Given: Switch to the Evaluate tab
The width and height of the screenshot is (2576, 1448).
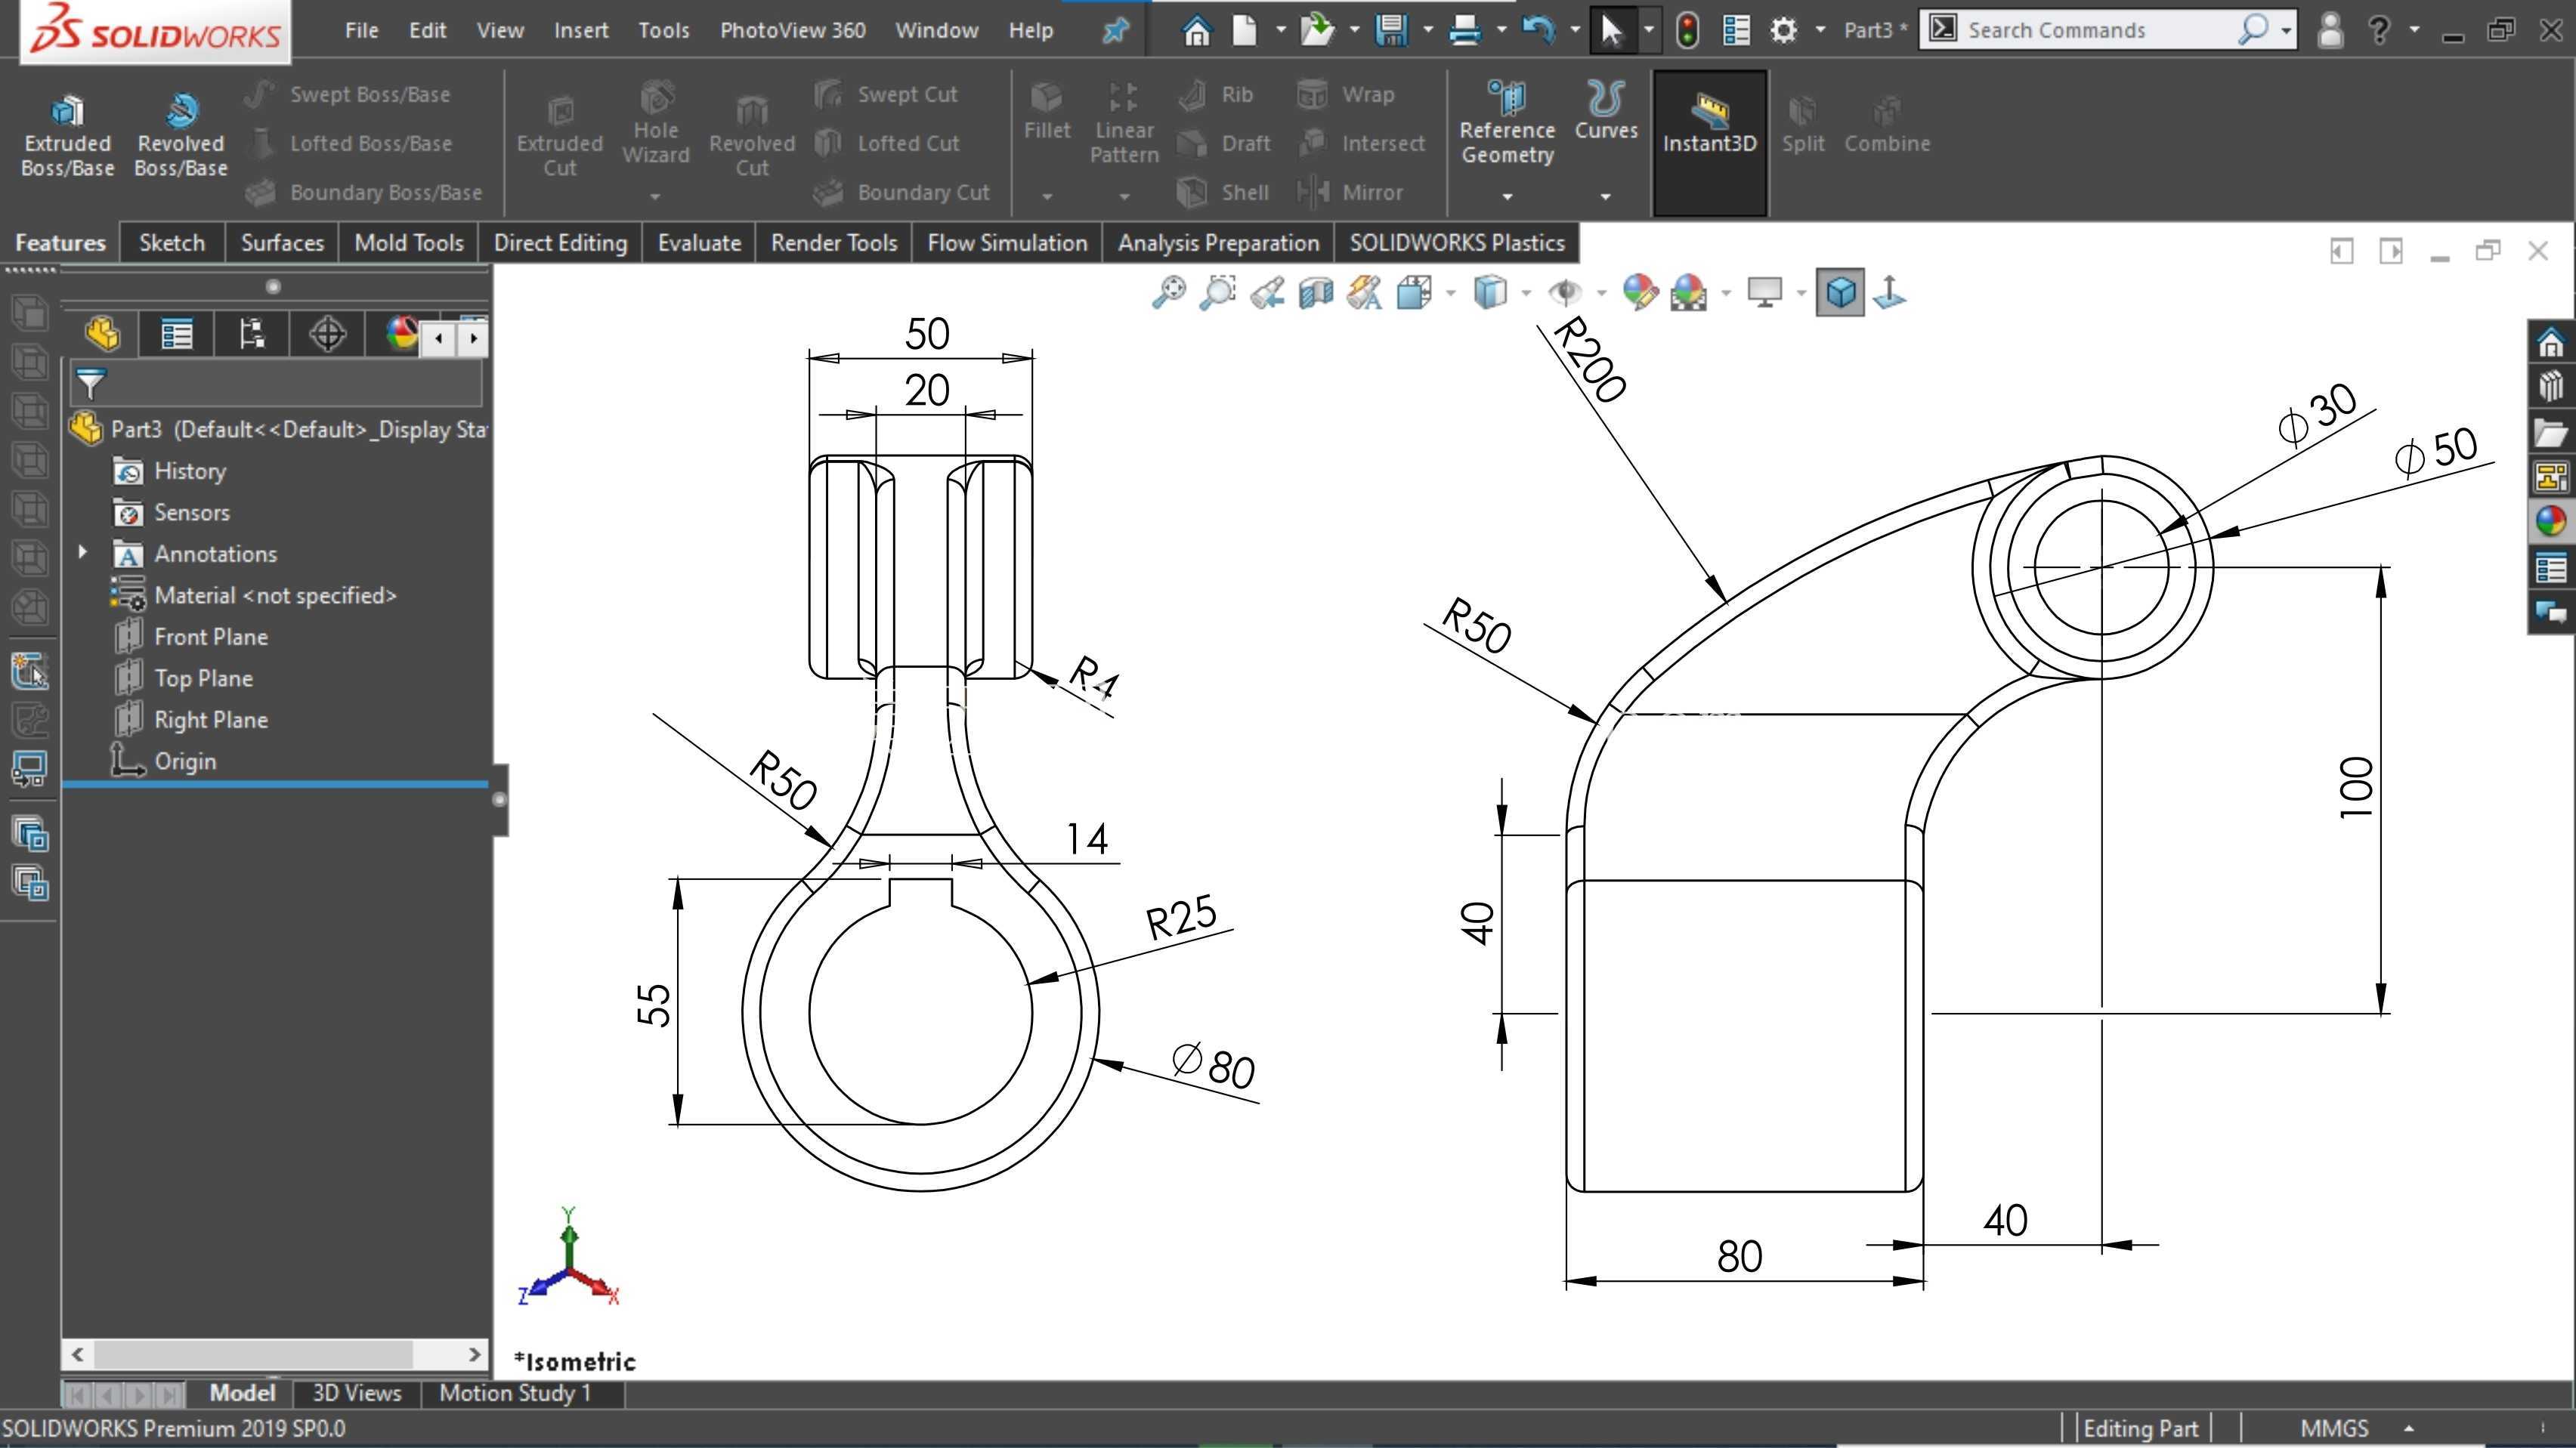Looking at the screenshot, I should (x=699, y=242).
